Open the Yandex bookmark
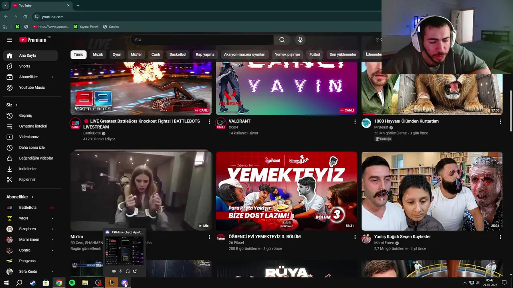513x288 pixels. [111, 27]
